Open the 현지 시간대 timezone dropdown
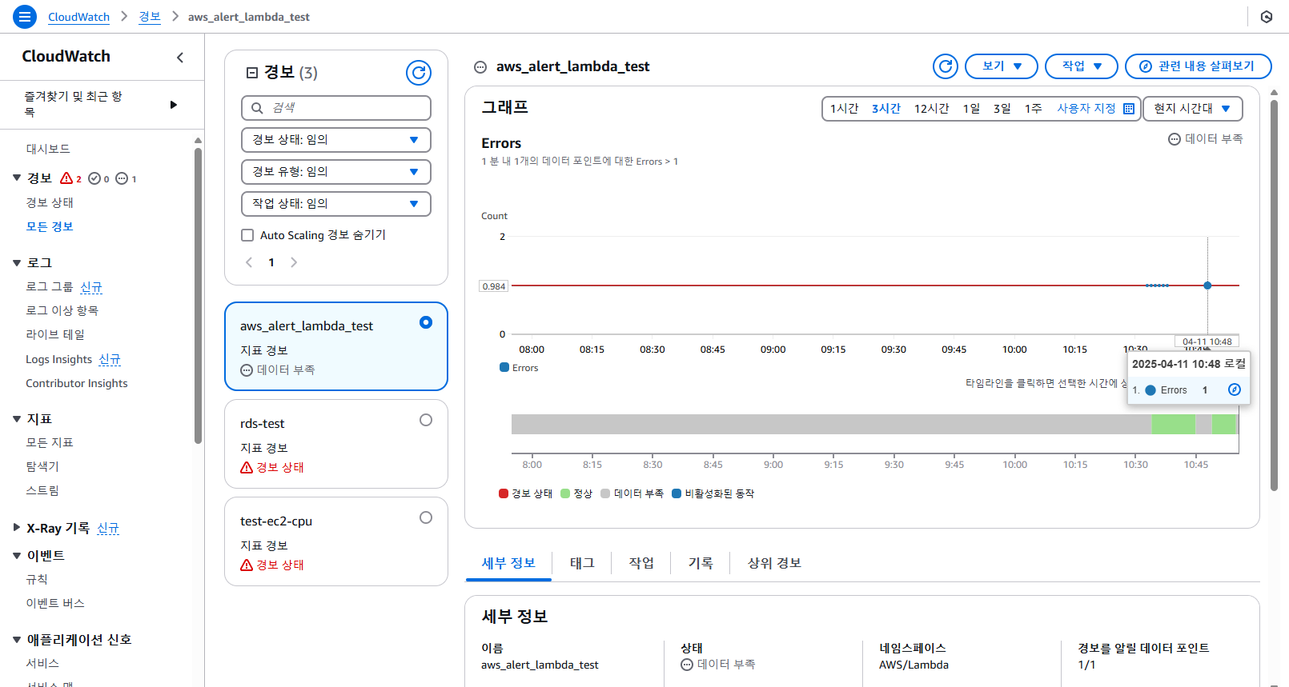 (1192, 109)
